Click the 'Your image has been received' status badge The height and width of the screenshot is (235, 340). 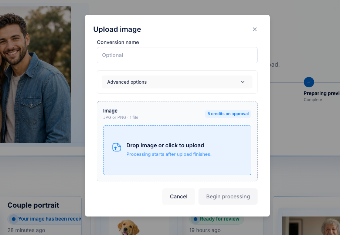pyautogui.click(x=45, y=219)
